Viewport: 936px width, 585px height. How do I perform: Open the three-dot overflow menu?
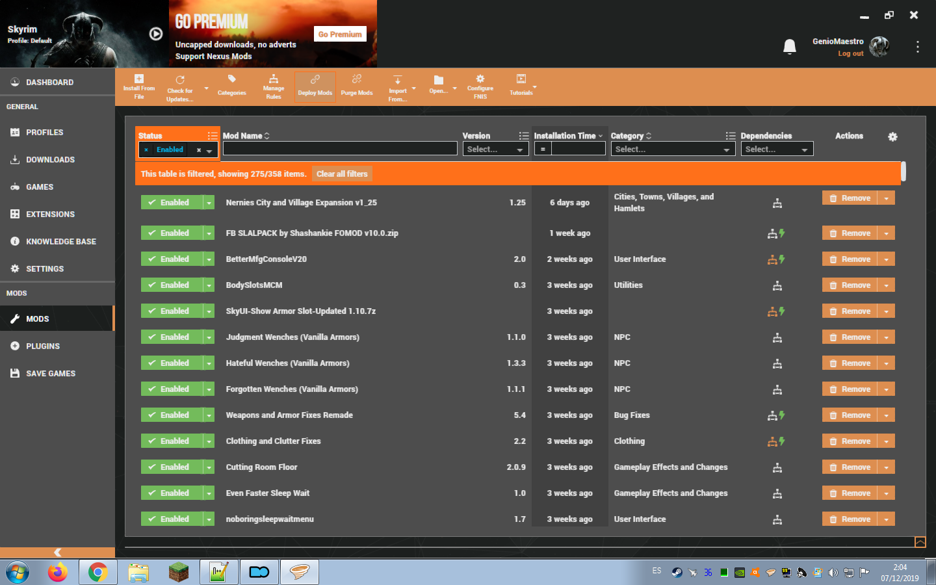pos(917,47)
